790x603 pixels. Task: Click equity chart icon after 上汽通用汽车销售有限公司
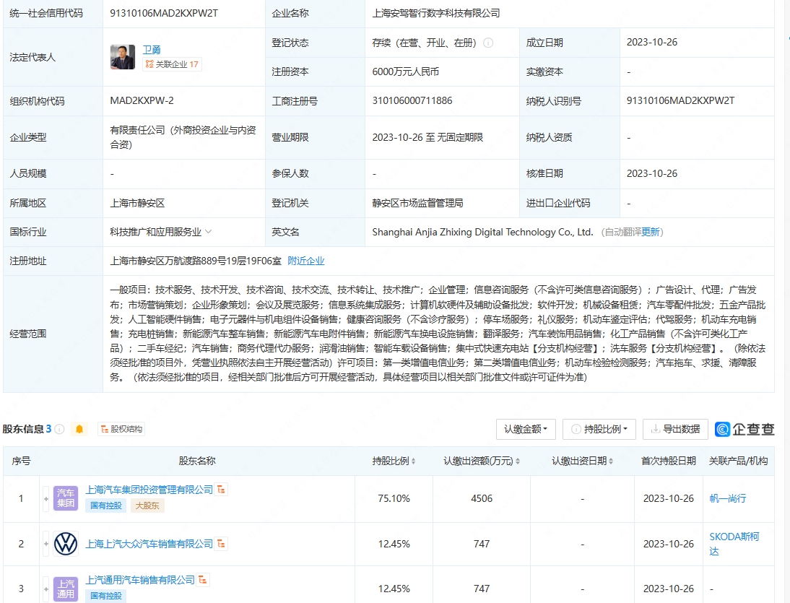(202, 580)
